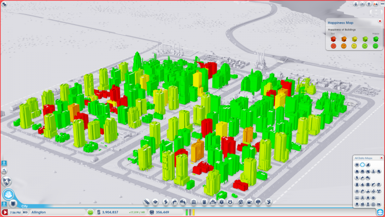Select the residential house data map
Viewport: 385px width, 217px height.
[357, 172]
